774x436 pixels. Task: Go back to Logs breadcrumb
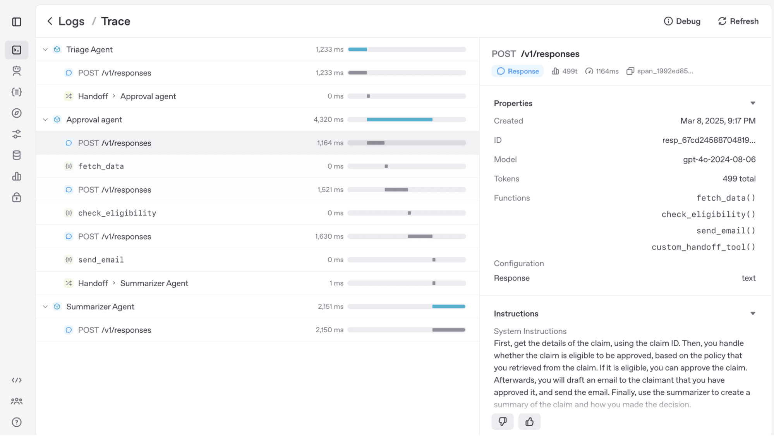tap(71, 21)
